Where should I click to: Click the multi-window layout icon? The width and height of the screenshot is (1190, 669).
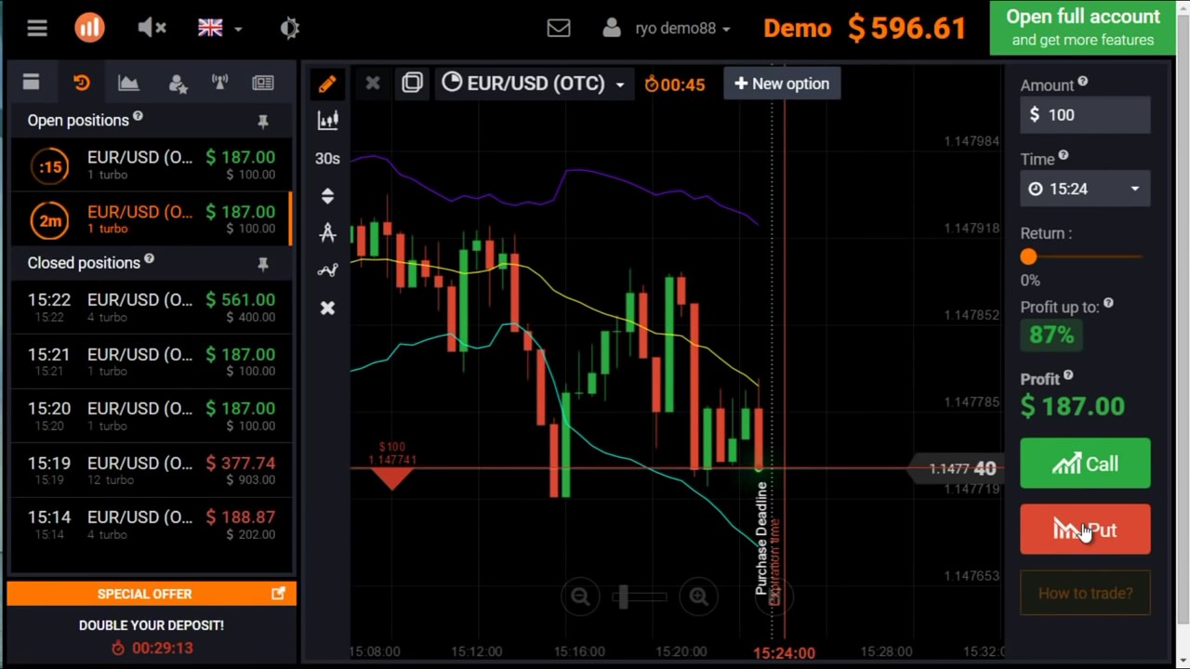click(x=413, y=84)
